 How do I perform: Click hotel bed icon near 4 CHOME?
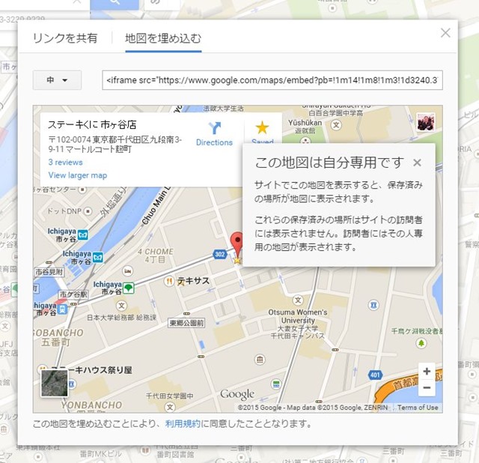pyautogui.click(x=128, y=271)
